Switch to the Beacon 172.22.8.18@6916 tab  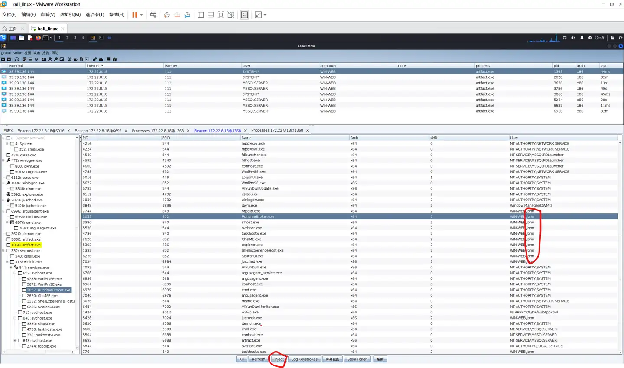point(41,131)
